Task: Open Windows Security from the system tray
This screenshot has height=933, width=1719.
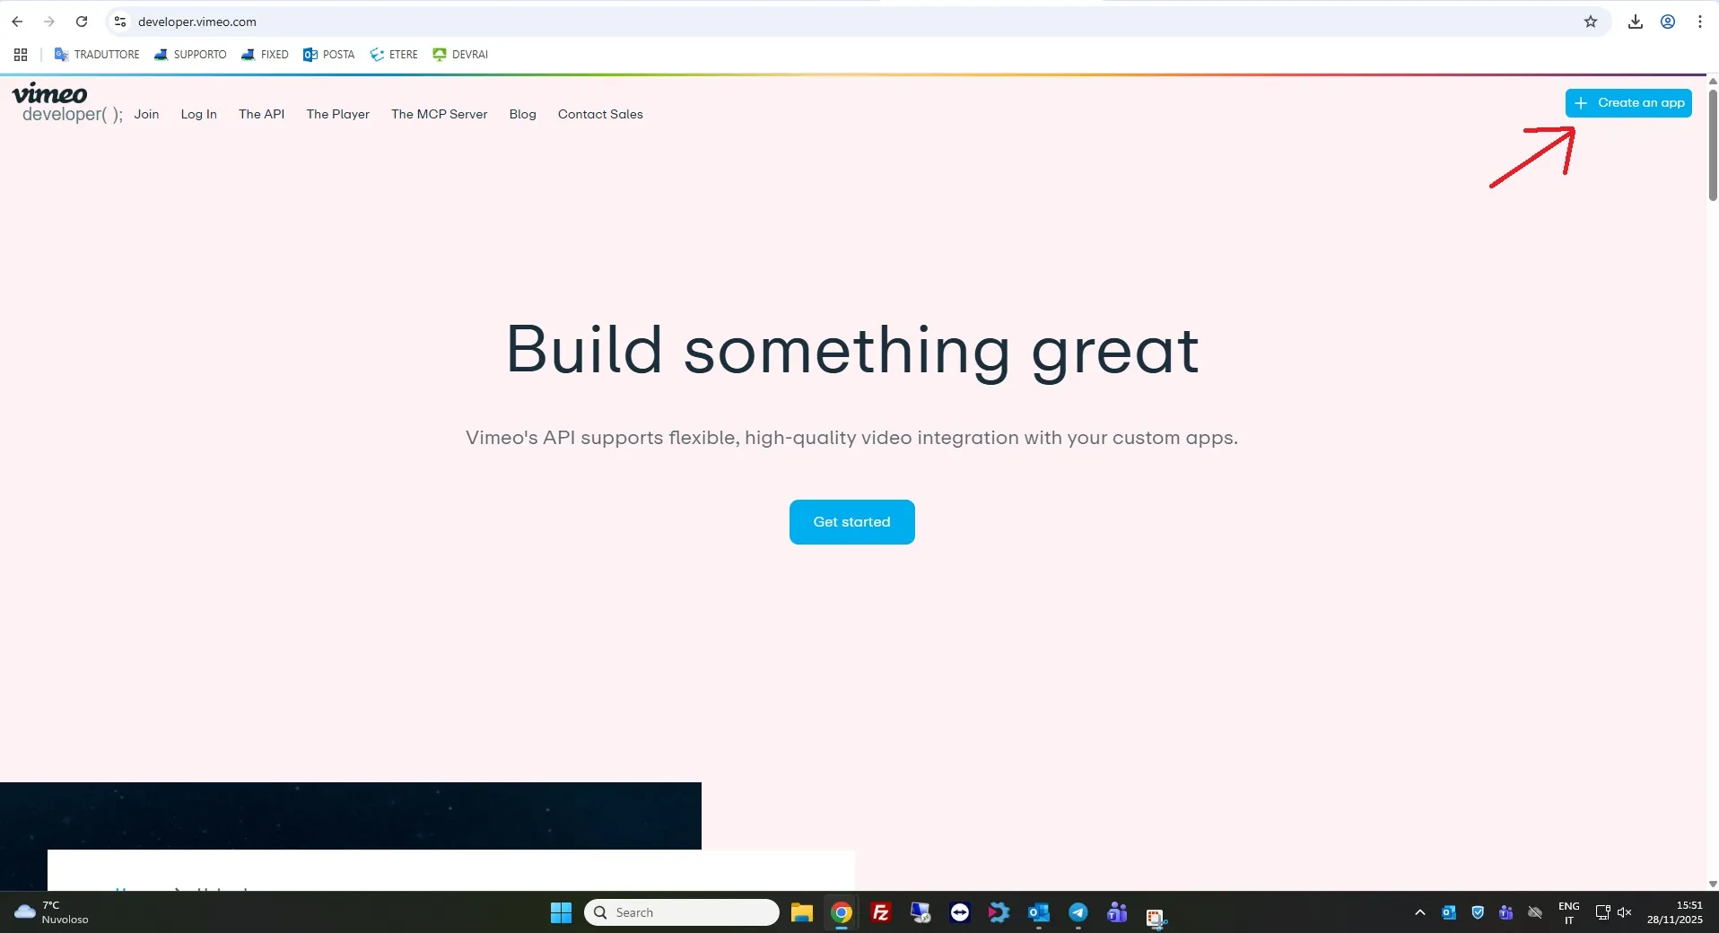Action: pyautogui.click(x=1478, y=912)
